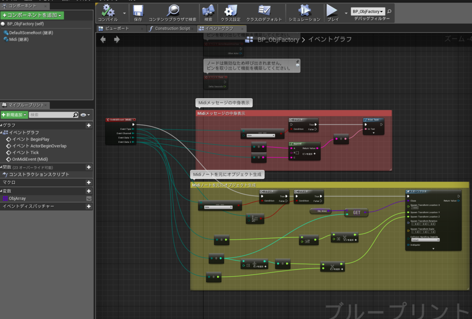Collapse the Graph (グラフ) section
The height and width of the screenshot is (319, 472).
pyautogui.click(x=1, y=125)
